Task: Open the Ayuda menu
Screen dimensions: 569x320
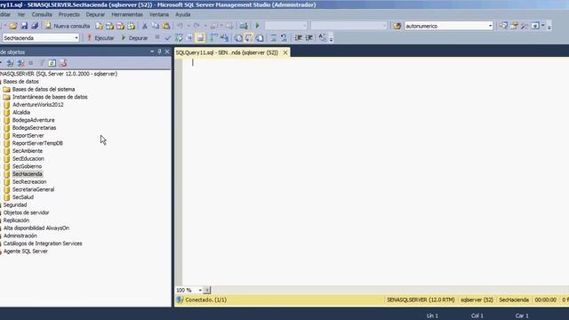Action: coord(183,14)
